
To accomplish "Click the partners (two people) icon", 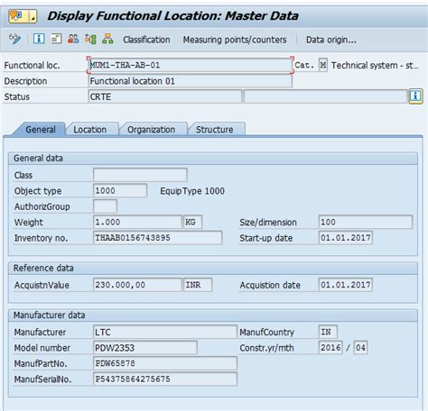I will click(73, 39).
